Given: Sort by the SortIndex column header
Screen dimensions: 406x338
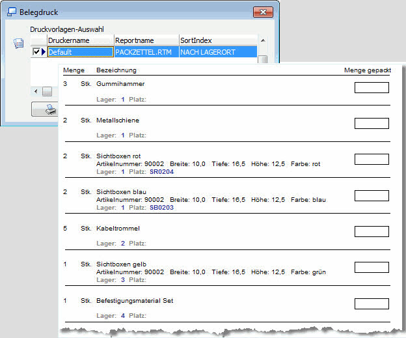Looking at the screenshot, I should click(217, 40).
